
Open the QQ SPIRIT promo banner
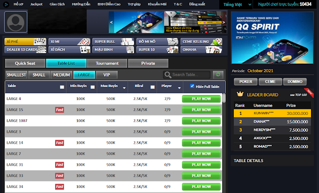coord(273,38)
